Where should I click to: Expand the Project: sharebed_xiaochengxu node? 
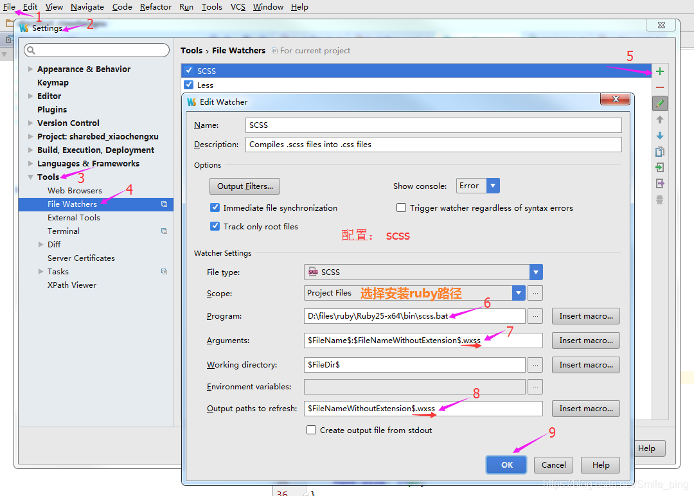coord(31,136)
